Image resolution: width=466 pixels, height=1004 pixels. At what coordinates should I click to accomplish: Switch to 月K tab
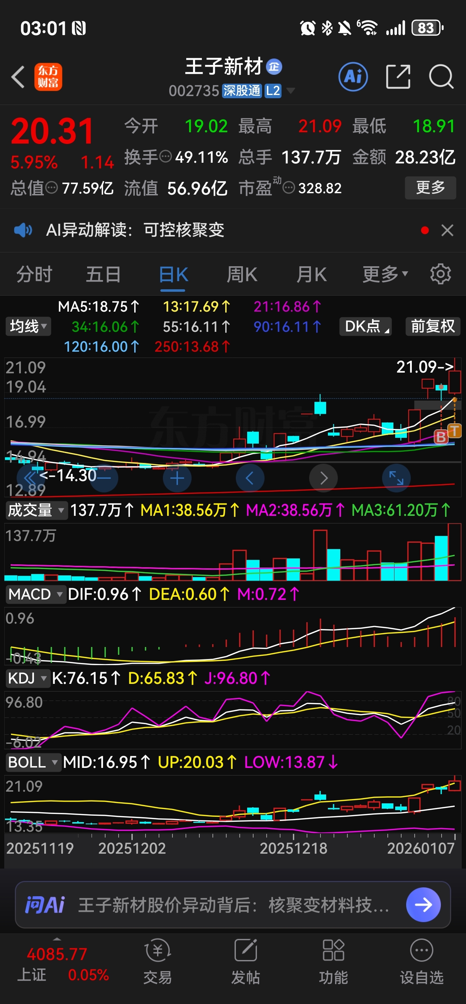[x=312, y=274]
